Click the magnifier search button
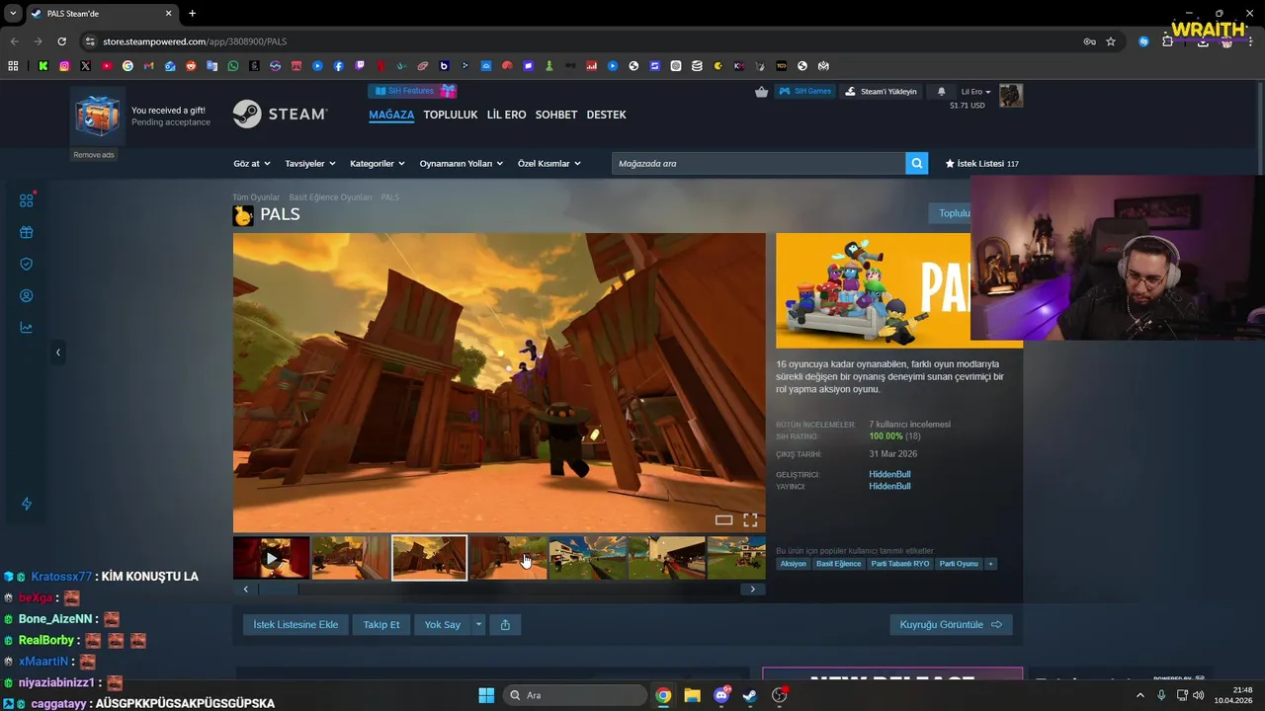Image resolution: width=1265 pixels, height=711 pixels. coord(917,163)
